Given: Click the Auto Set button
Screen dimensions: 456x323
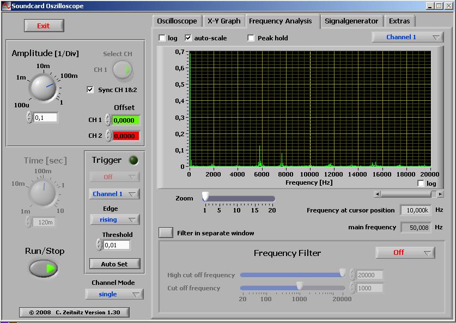Looking at the screenshot, I should point(114,264).
